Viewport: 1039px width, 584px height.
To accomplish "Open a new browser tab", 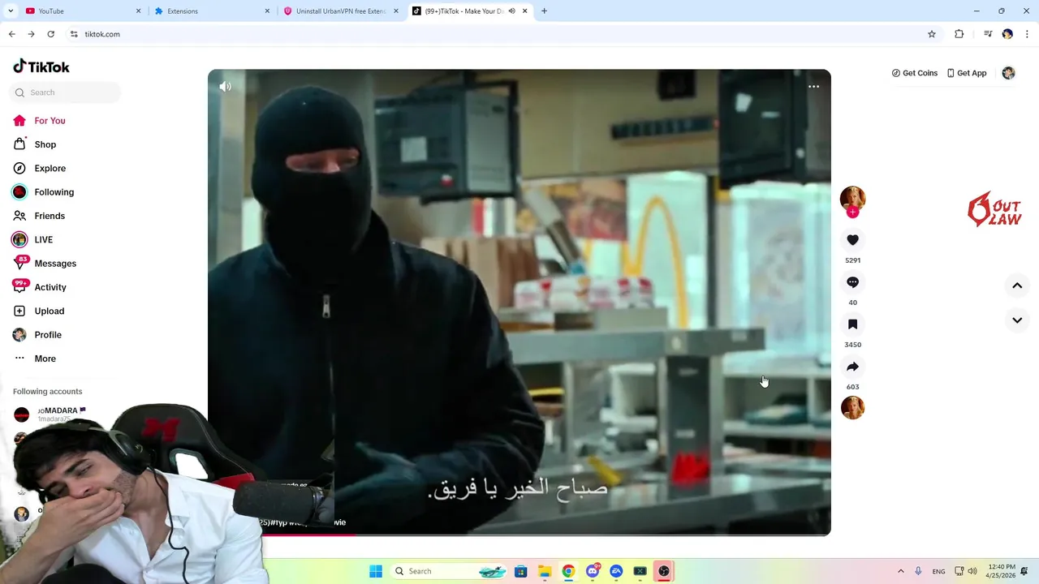I will pos(544,11).
